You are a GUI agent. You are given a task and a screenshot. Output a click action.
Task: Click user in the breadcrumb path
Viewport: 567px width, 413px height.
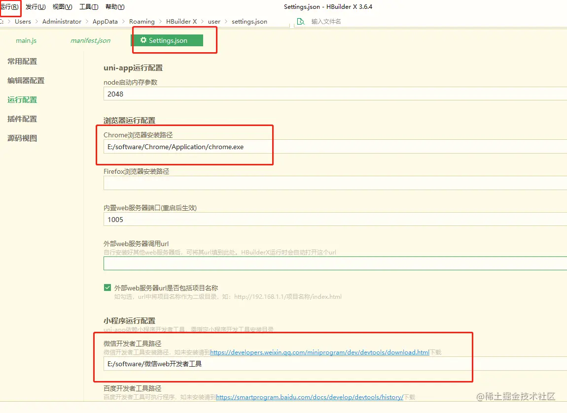point(214,21)
